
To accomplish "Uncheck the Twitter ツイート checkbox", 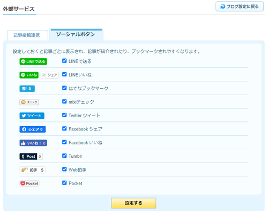I will [64, 115].
